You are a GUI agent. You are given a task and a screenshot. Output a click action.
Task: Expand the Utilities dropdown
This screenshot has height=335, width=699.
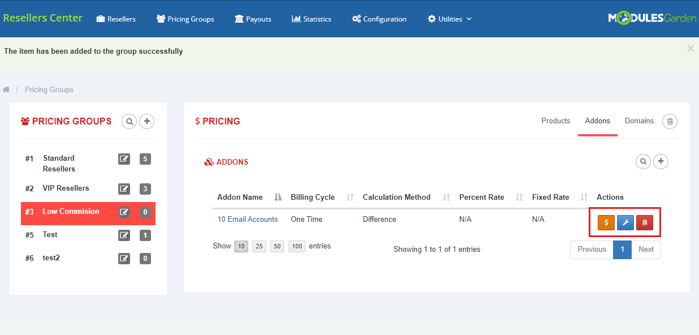[450, 19]
